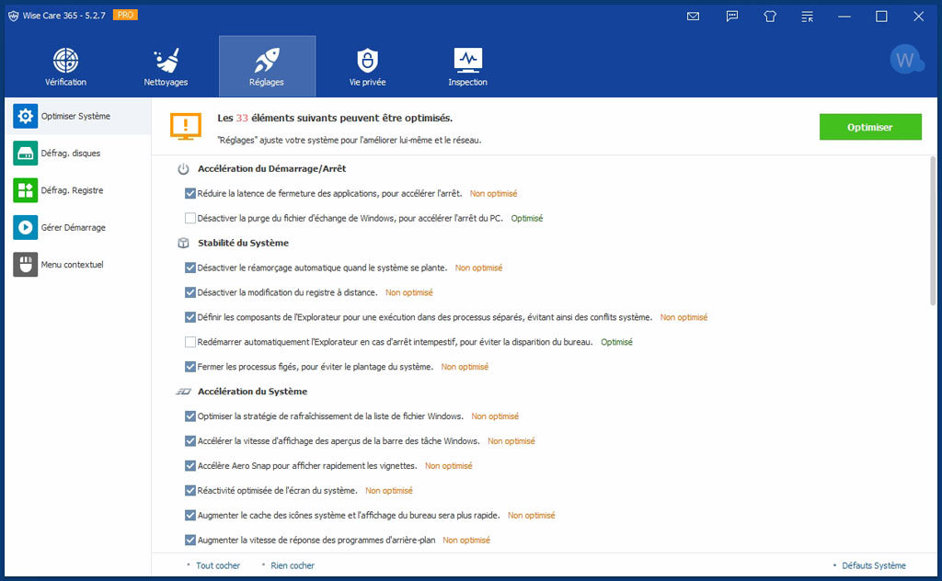Click the PRO badge
This screenshot has width=942, height=581.
pyautogui.click(x=125, y=15)
